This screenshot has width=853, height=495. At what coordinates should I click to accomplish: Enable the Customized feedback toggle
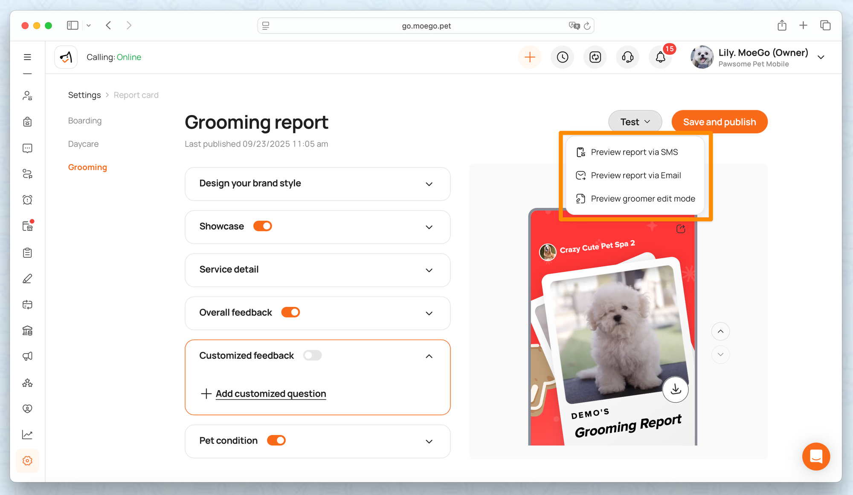point(312,355)
